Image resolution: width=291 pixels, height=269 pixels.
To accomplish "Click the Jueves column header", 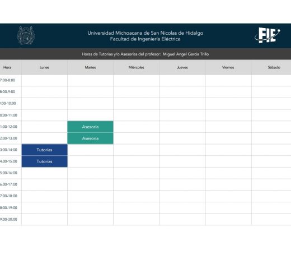I will [x=182, y=67].
